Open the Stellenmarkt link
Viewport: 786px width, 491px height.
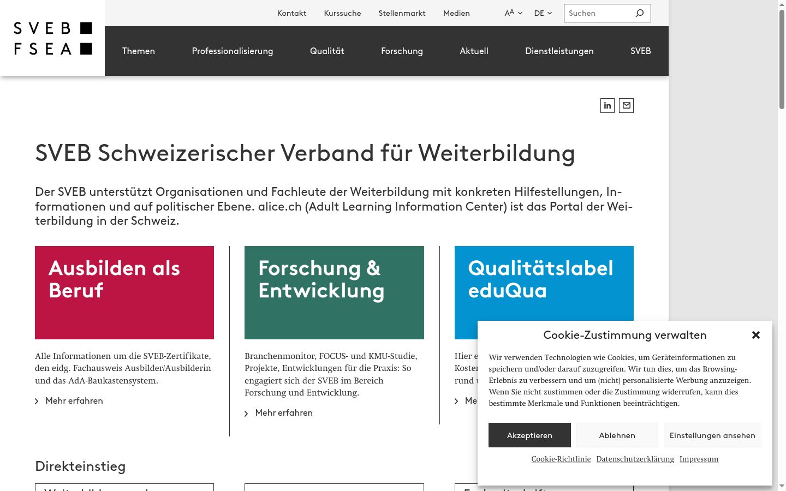pyautogui.click(x=402, y=13)
